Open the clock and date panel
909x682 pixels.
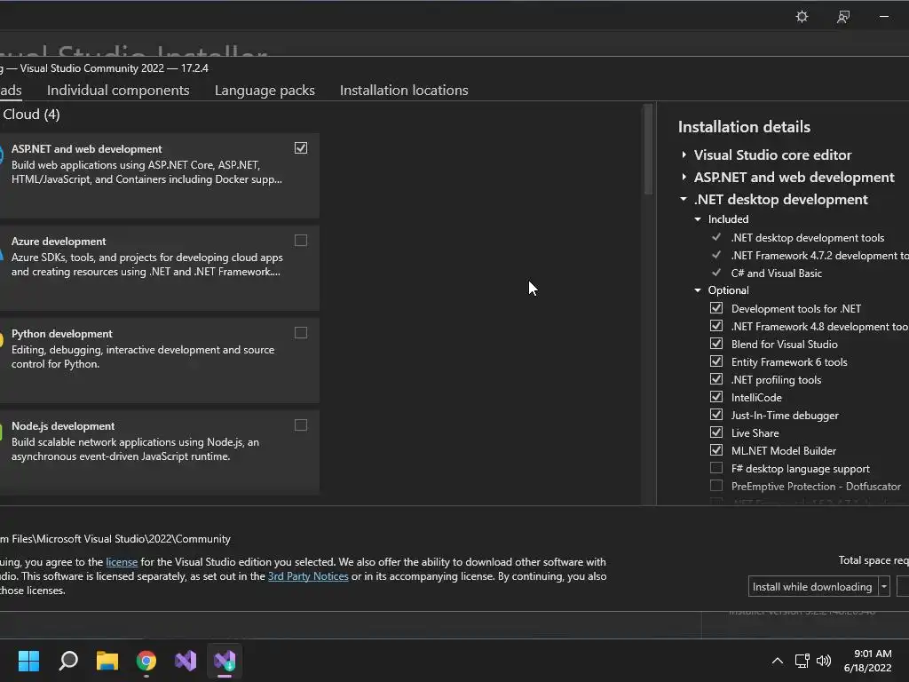867,661
